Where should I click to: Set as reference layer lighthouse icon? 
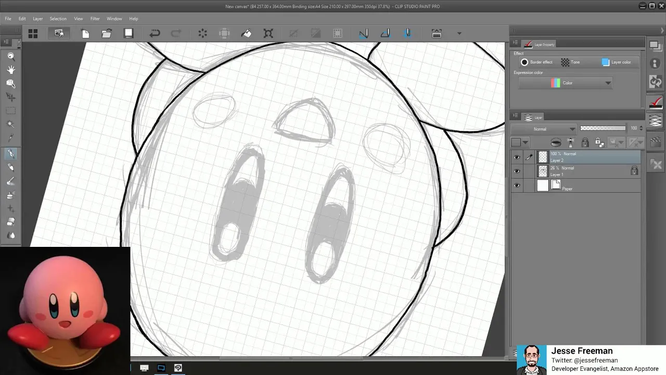[x=571, y=143]
